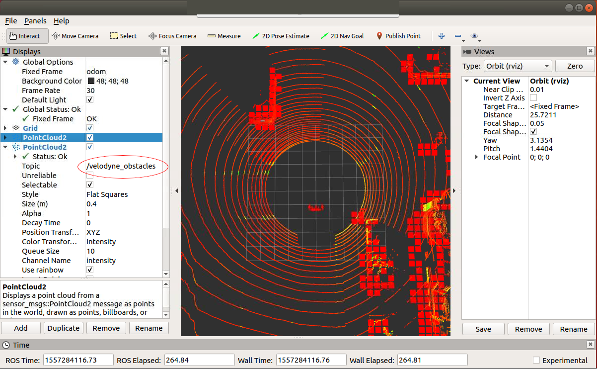Open the Panels menu
The height and width of the screenshot is (369, 597).
(x=35, y=21)
